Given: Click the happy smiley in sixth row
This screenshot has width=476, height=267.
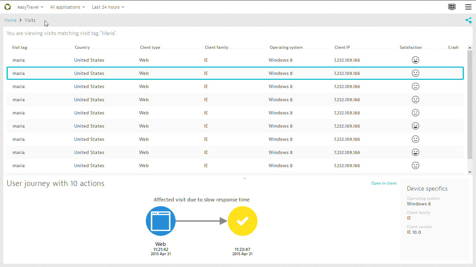Looking at the screenshot, I should (x=416, y=126).
